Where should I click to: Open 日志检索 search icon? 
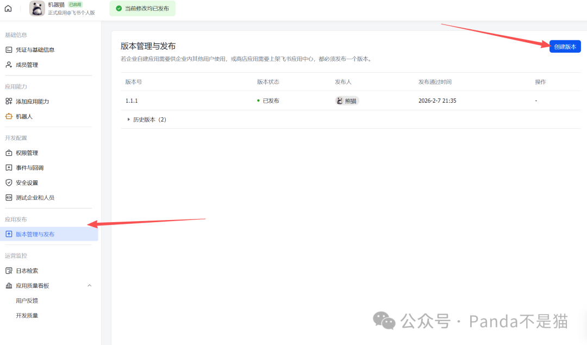coord(9,271)
